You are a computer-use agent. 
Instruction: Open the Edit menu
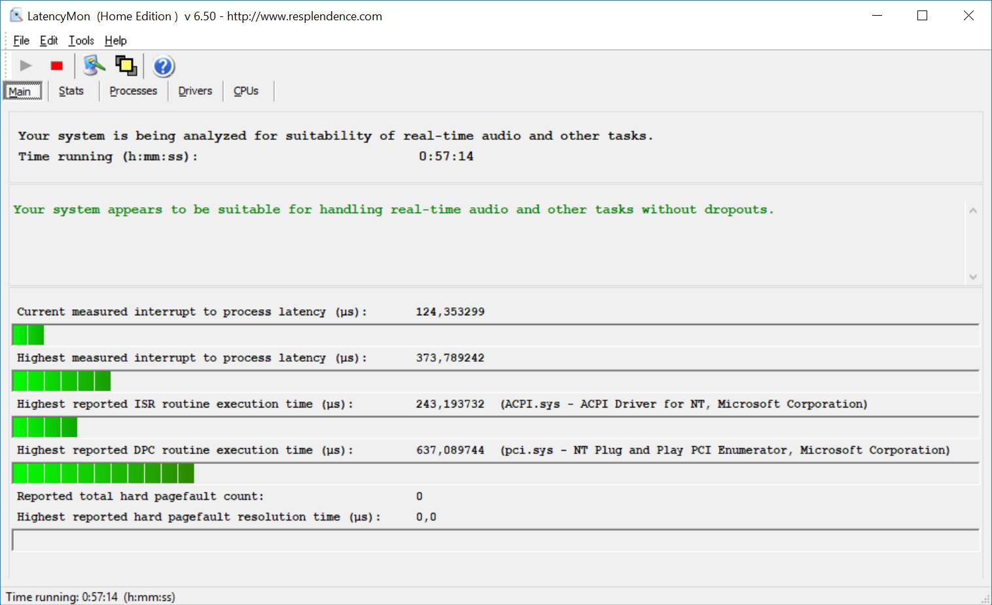coord(48,41)
